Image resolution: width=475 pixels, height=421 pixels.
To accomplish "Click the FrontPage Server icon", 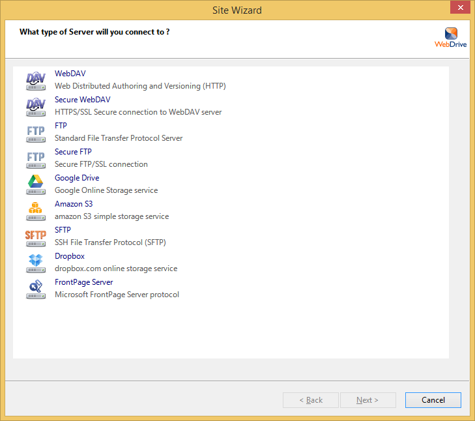I will coord(36,289).
